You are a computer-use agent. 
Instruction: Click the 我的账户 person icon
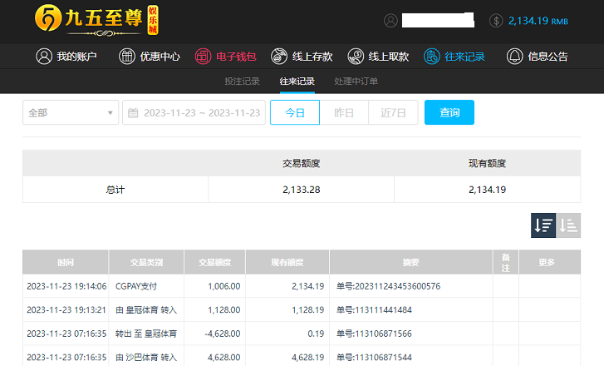pos(44,57)
